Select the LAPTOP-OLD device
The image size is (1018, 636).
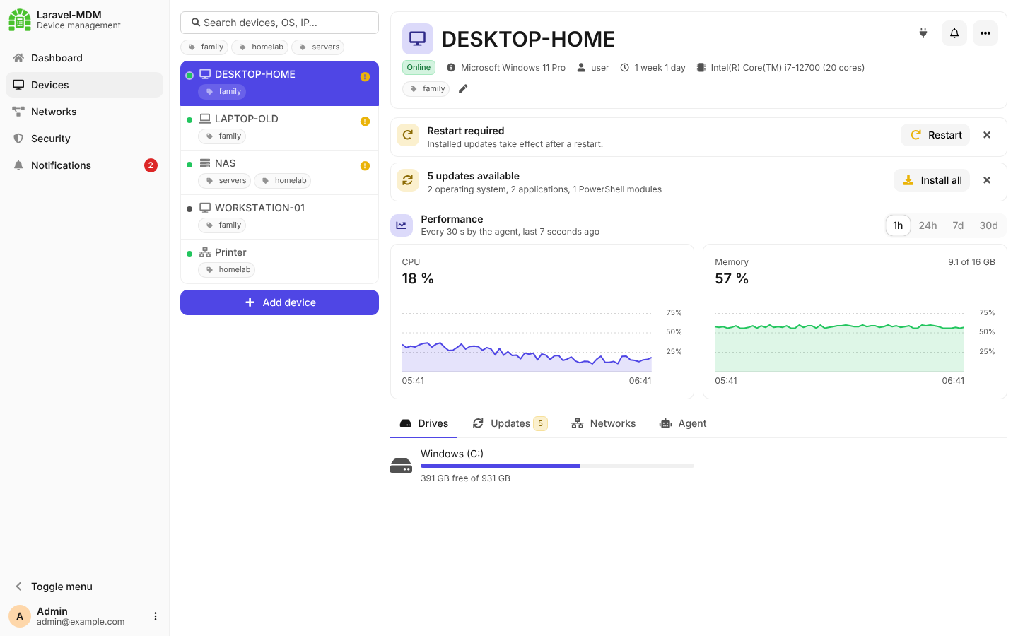click(279, 128)
